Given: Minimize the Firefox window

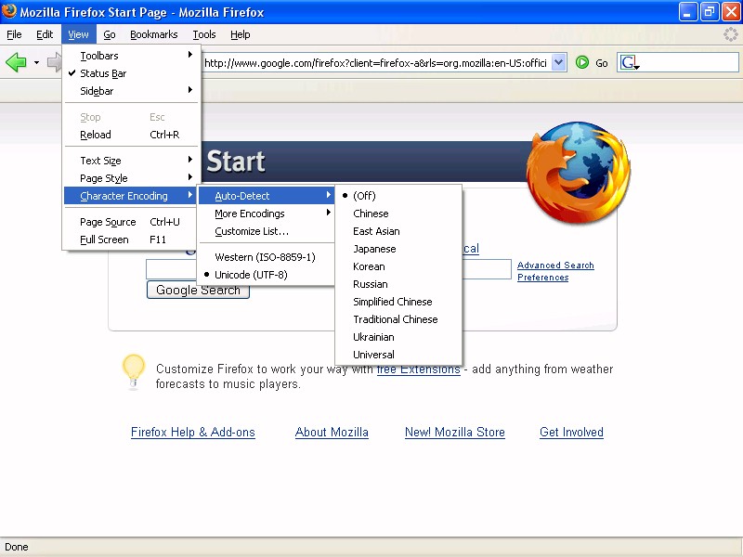Looking at the screenshot, I should click(687, 12).
